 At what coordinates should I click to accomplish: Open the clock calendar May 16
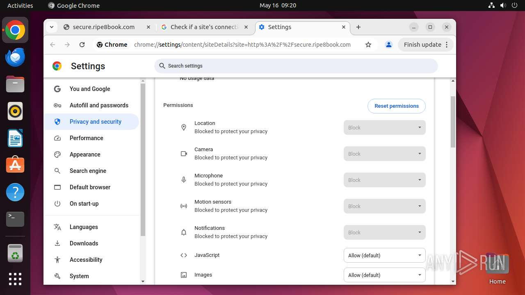278,5
